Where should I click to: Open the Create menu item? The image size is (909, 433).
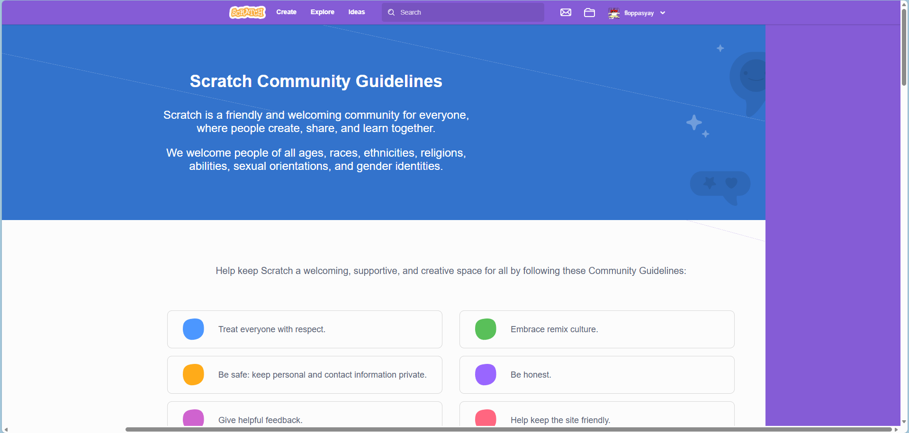point(287,12)
